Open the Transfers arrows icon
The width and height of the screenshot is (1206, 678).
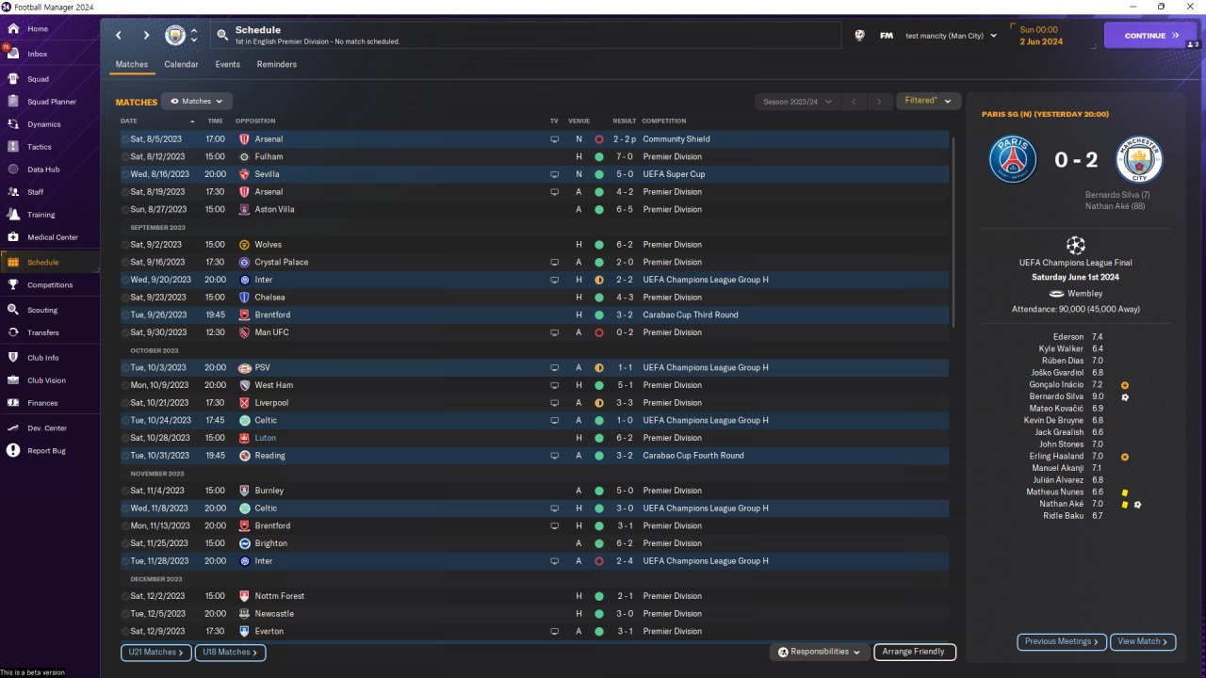coord(13,332)
